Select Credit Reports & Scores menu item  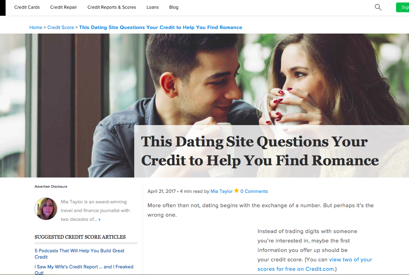pos(112,7)
